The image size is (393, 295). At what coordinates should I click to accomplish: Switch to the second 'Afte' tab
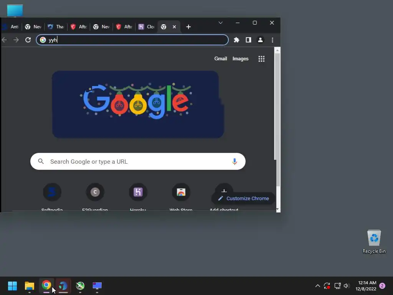point(124,27)
